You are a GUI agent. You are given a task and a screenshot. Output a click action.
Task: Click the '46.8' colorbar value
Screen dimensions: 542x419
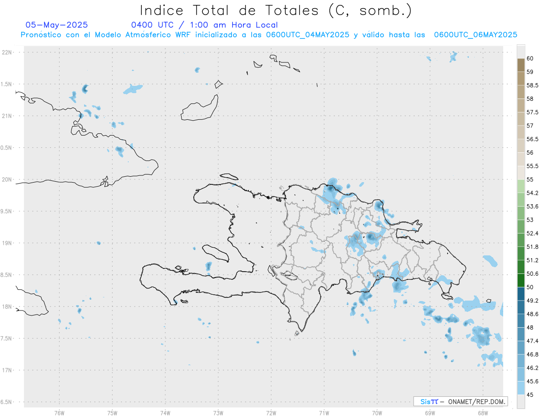[533, 354]
